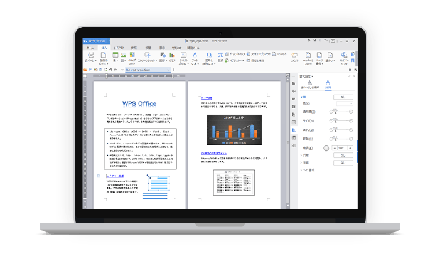Screen dimensions: 440x264
Task: Adjust the transparency (透明度) slider
Action: (x=341, y=112)
